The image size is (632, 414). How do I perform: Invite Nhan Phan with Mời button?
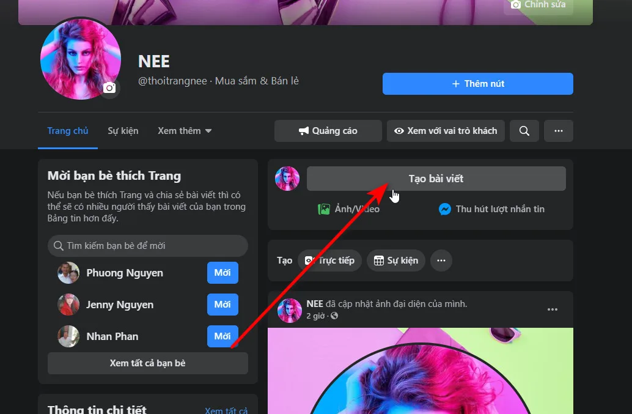point(222,336)
